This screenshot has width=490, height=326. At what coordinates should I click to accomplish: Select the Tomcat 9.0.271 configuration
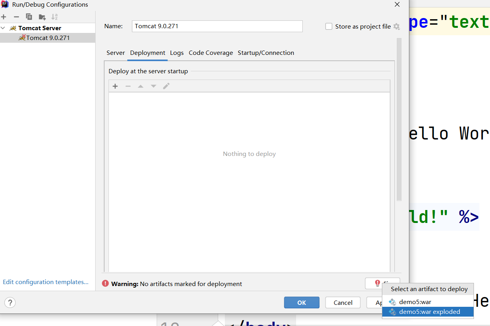[x=47, y=38]
